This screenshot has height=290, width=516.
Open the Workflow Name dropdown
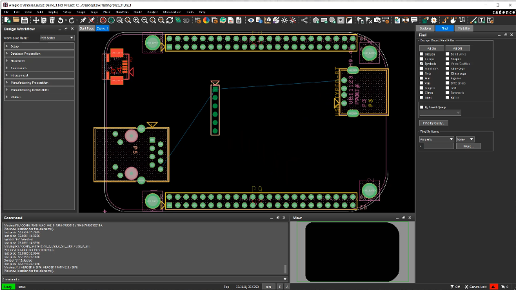click(57, 38)
